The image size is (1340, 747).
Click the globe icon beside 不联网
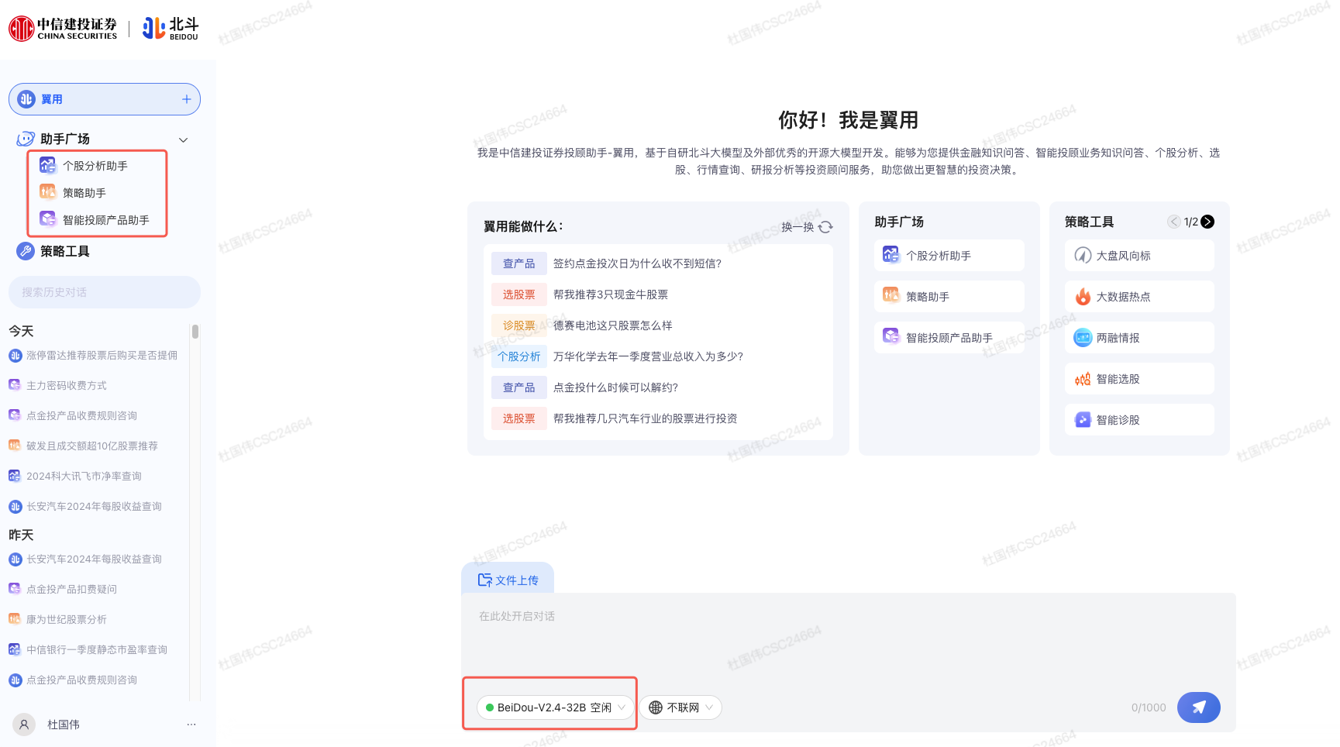[656, 707]
